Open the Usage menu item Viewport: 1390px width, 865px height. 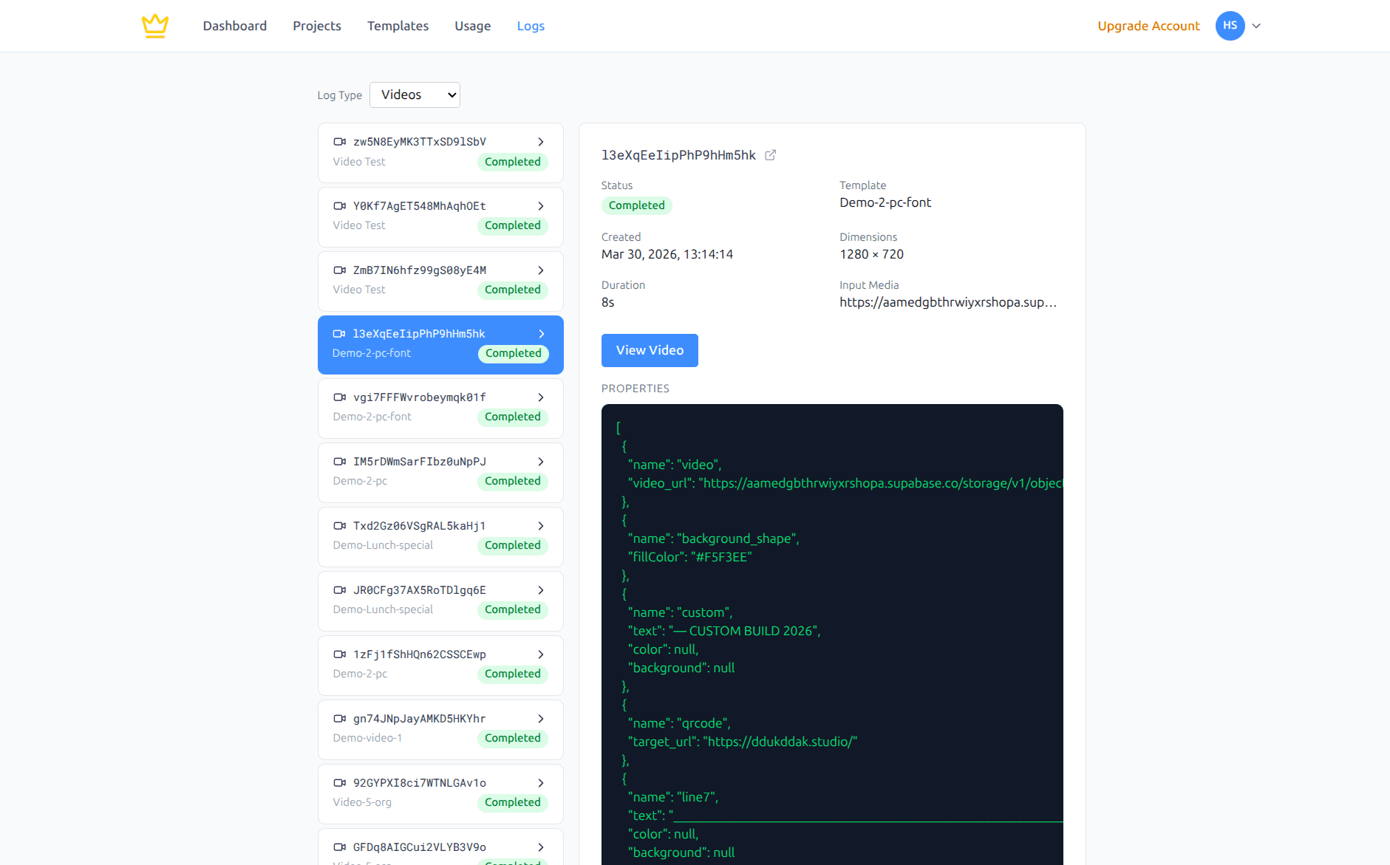[472, 26]
